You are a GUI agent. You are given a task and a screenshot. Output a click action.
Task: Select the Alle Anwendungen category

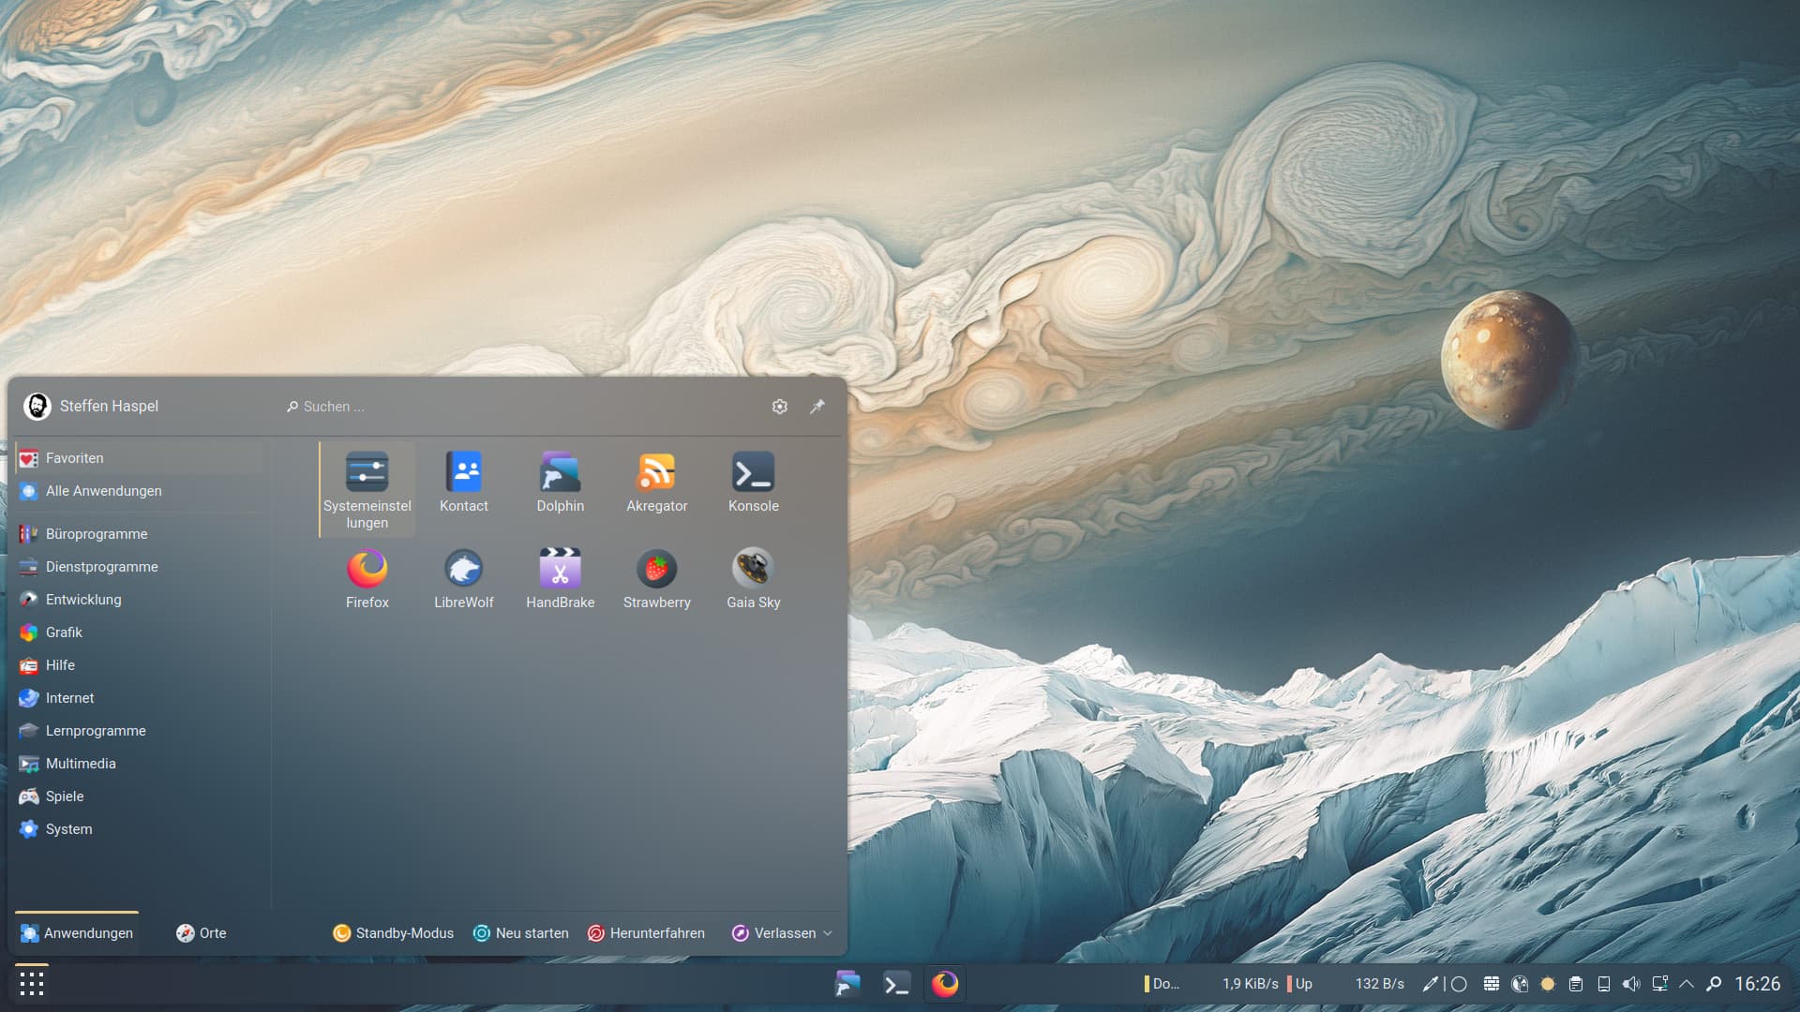[x=103, y=491]
